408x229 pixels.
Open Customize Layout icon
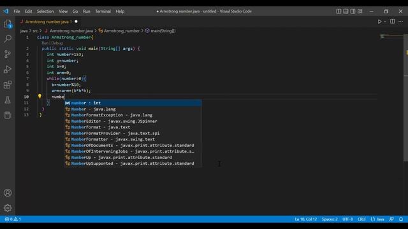pyautogui.click(x=360, y=11)
